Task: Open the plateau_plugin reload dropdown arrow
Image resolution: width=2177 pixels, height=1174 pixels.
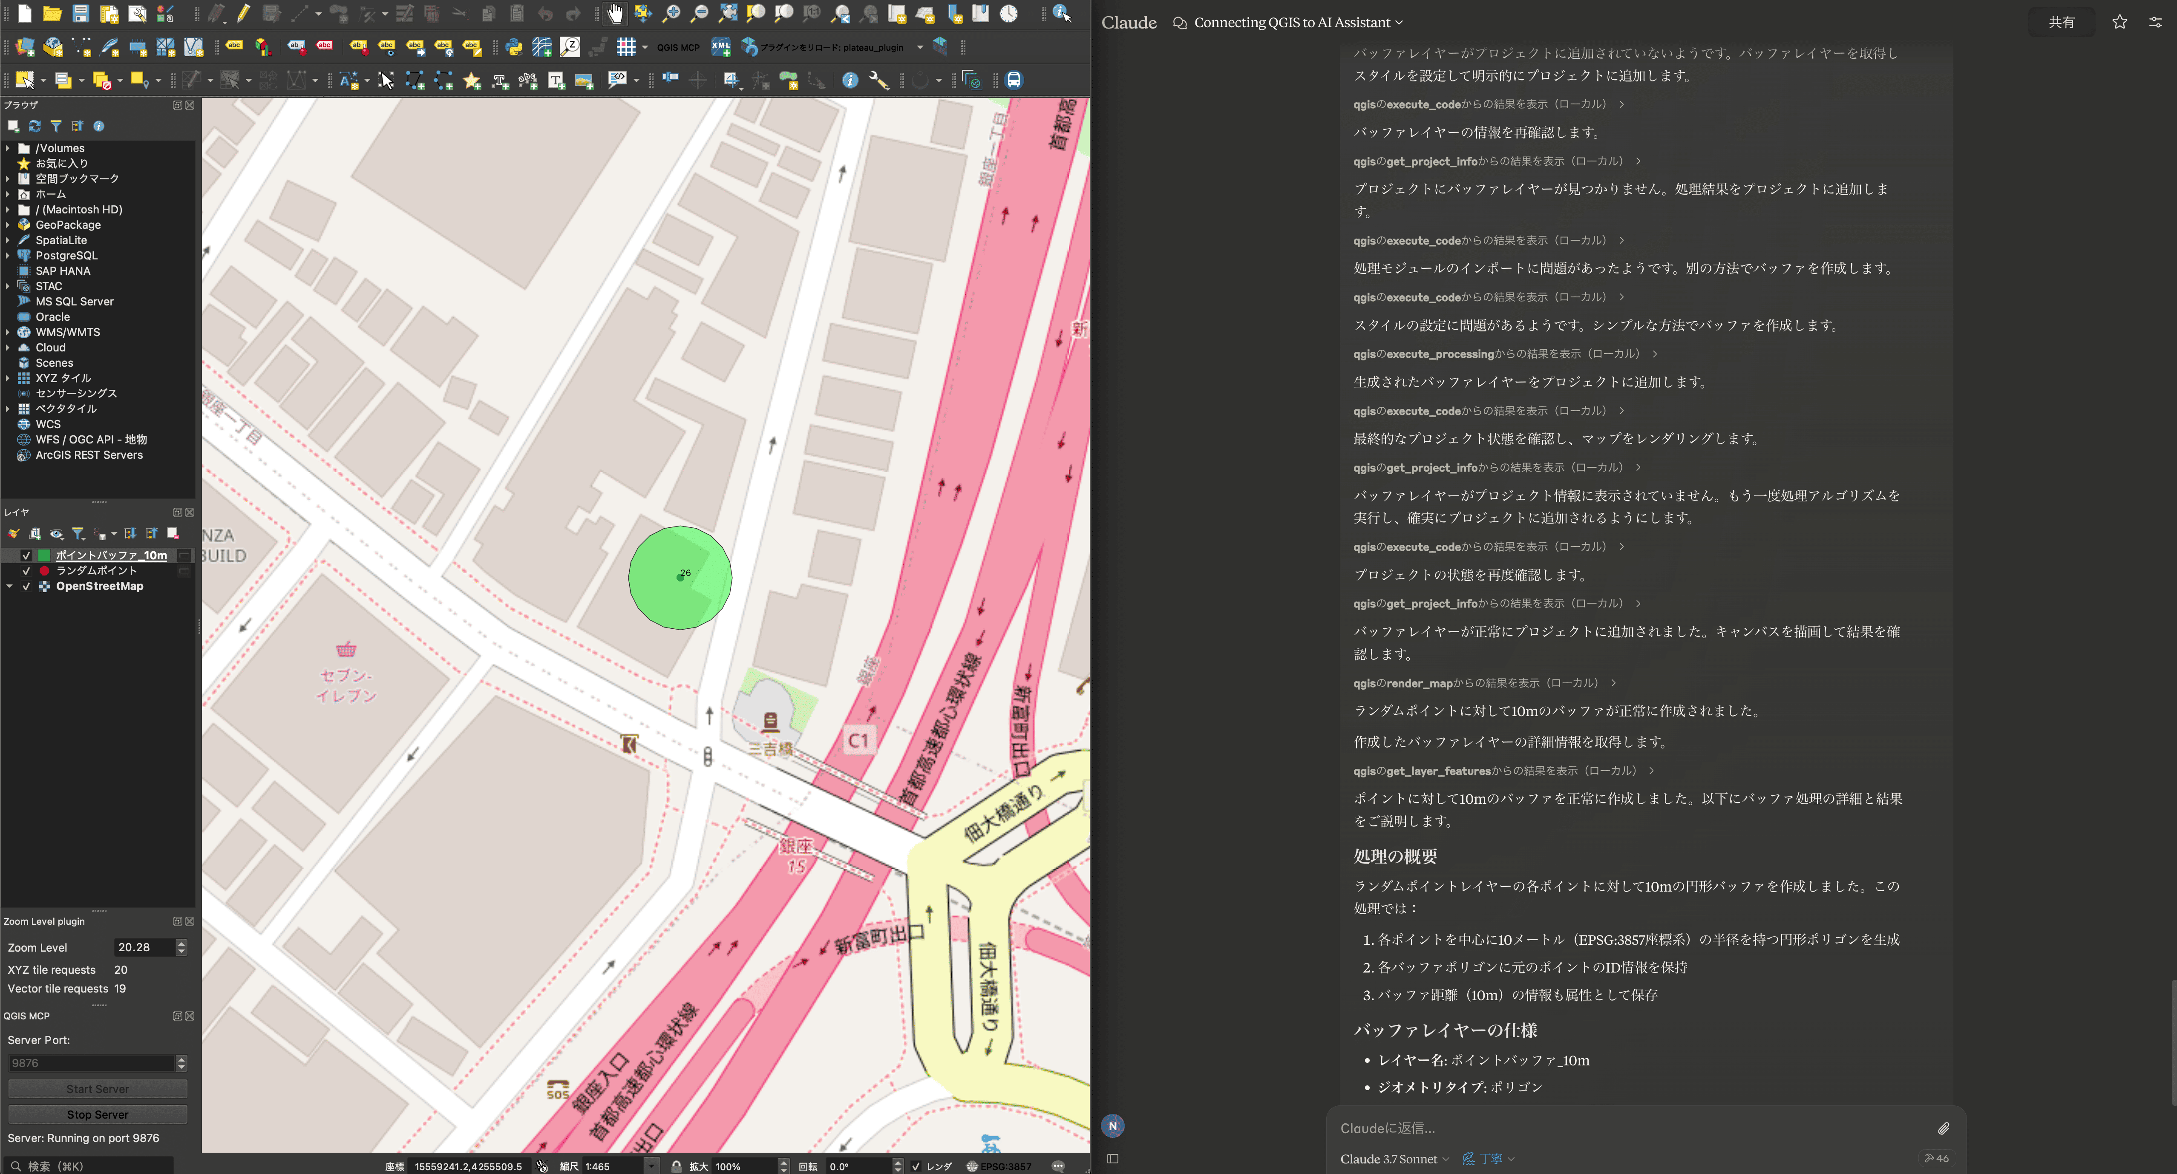Action: [920, 47]
